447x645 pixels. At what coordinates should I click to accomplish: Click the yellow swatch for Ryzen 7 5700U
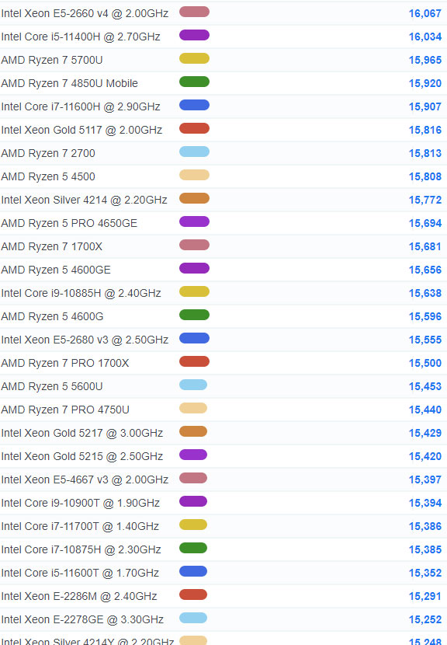(x=194, y=58)
